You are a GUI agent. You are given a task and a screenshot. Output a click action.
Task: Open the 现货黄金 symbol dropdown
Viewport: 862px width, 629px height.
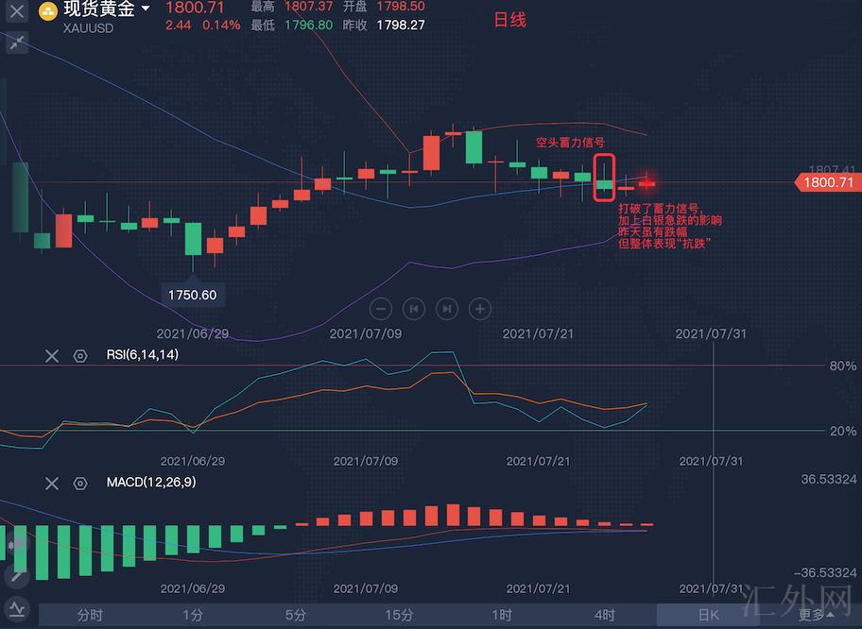(x=145, y=9)
